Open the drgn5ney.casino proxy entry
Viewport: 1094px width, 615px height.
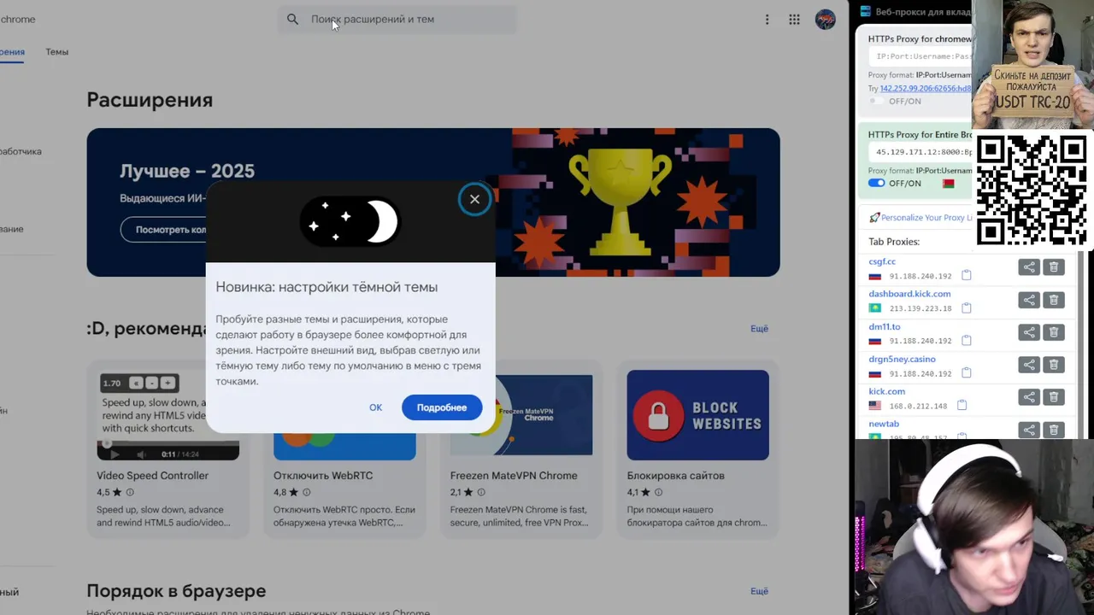[902, 359]
